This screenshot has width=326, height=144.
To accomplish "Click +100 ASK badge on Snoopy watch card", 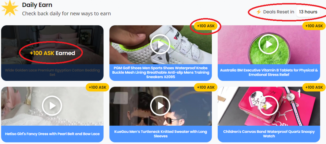I will point(314,87).
